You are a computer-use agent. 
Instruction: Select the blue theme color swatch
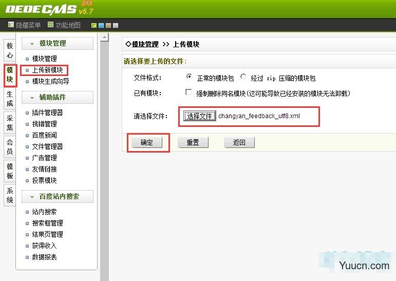point(101,25)
